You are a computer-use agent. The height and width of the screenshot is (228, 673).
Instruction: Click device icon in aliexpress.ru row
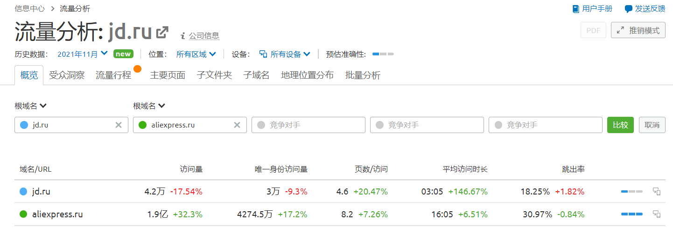(657, 214)
